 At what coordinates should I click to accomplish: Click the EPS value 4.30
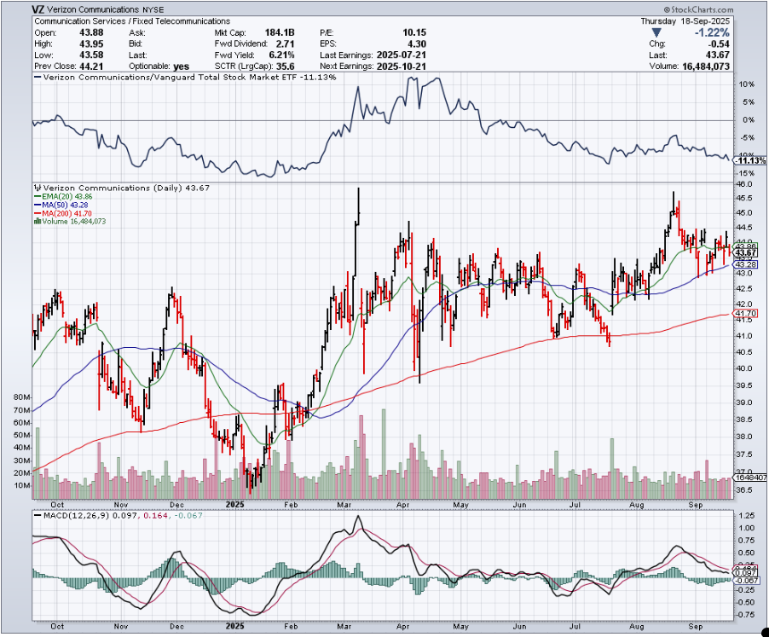point(416,43)
